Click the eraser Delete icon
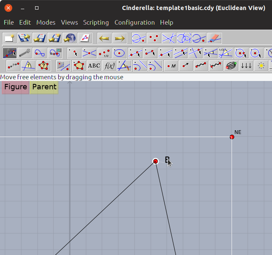 pyautogui.click(x=214, y=38)
